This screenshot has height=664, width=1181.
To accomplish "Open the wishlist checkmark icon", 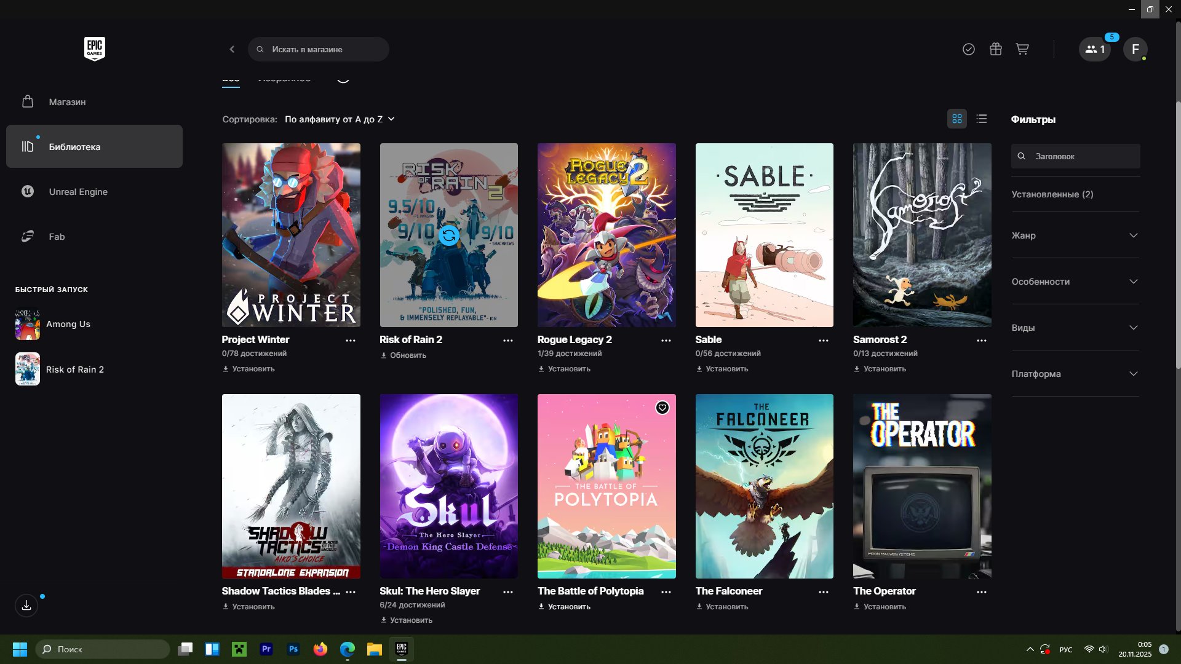I will coord(968,49).
